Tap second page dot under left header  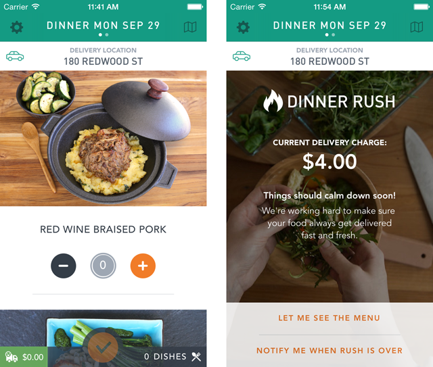pos(107,34)
